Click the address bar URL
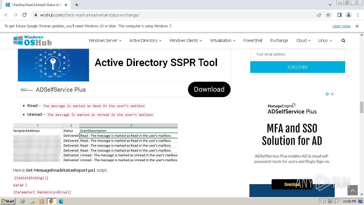The width and height of the screenshot is (364, 205). pyautogui.click(x=90, y=15)
